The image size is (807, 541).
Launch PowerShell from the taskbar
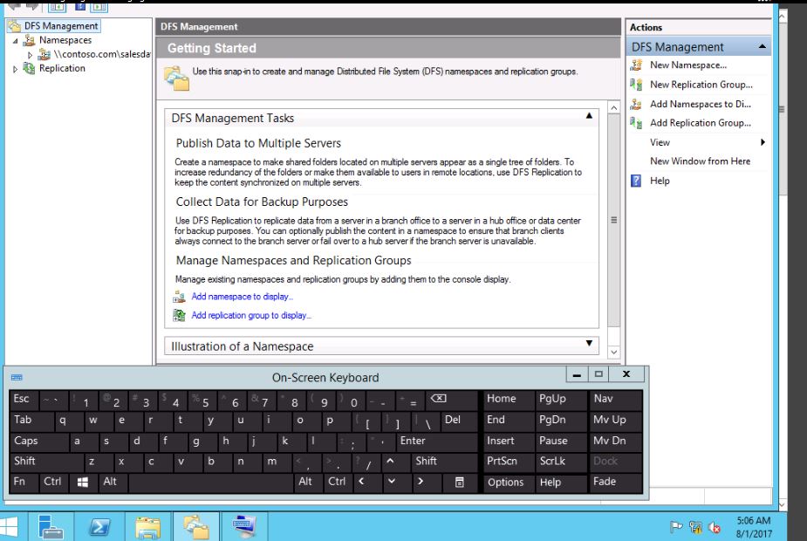pos(99,526)
